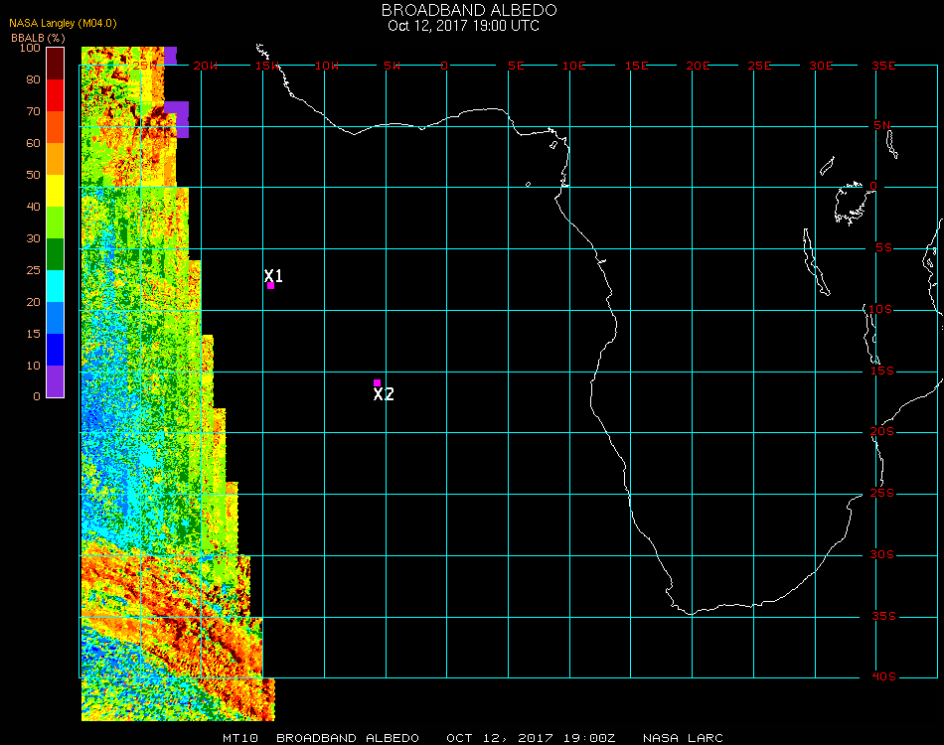Click the "35S" latitude label
The width and height of the screenshot is (944, 745).
coord(883,616)
